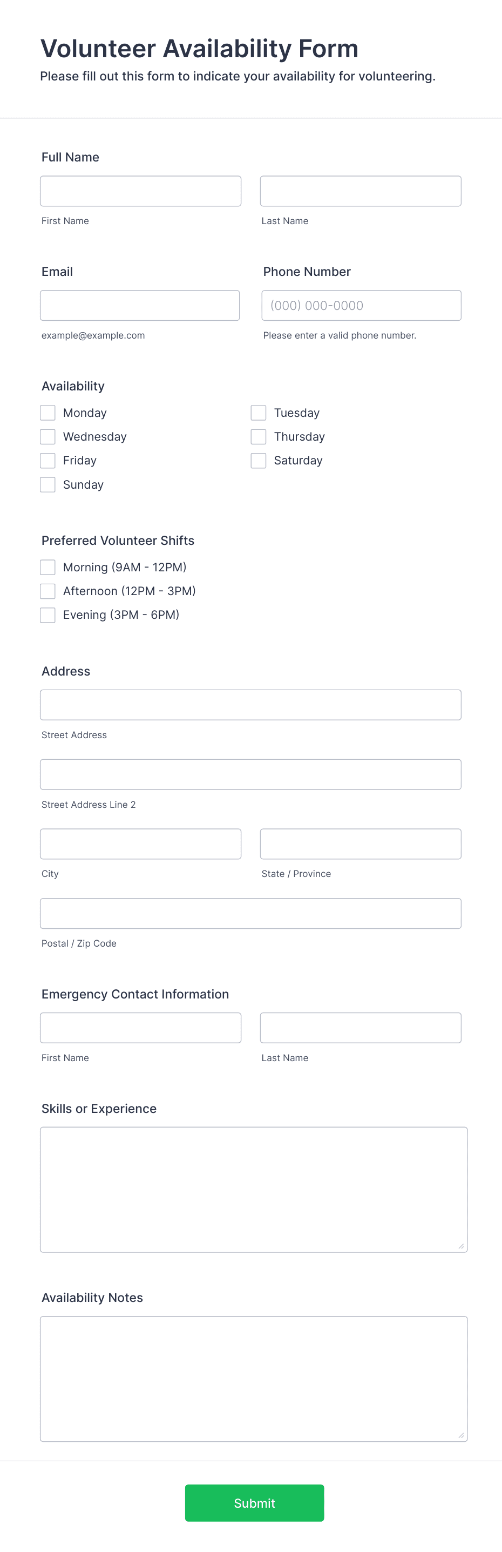This screenshot has width=502, height=1552.
Task: Select the Morning (9AM - 12PM) shift
Action: click(48, 567)
